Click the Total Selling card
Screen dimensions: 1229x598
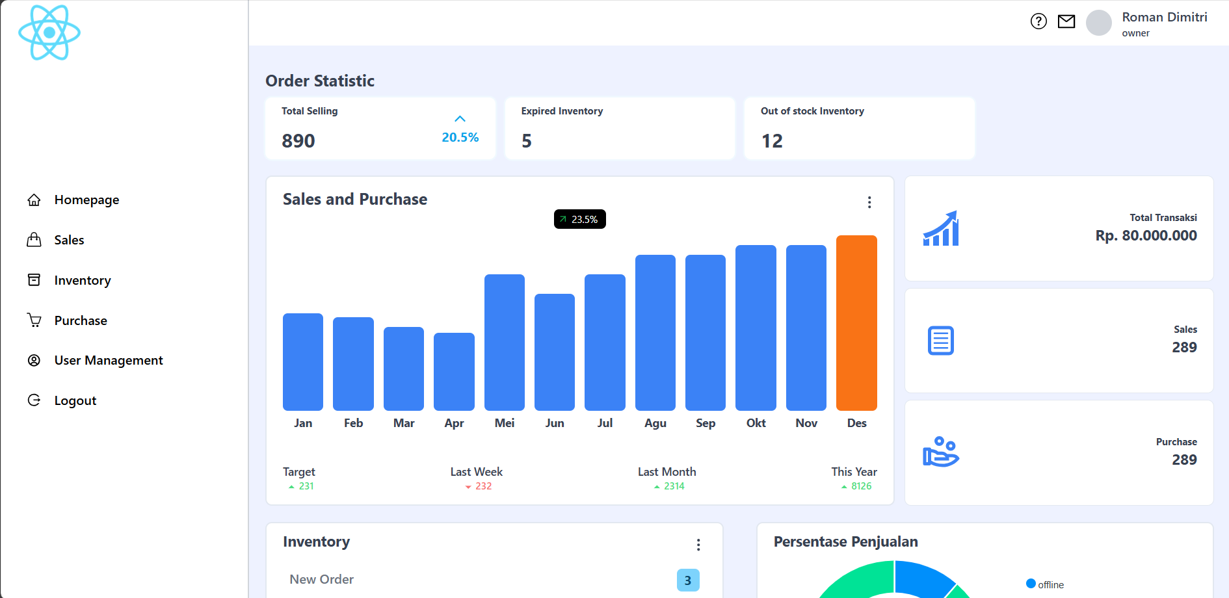[380, 128]
